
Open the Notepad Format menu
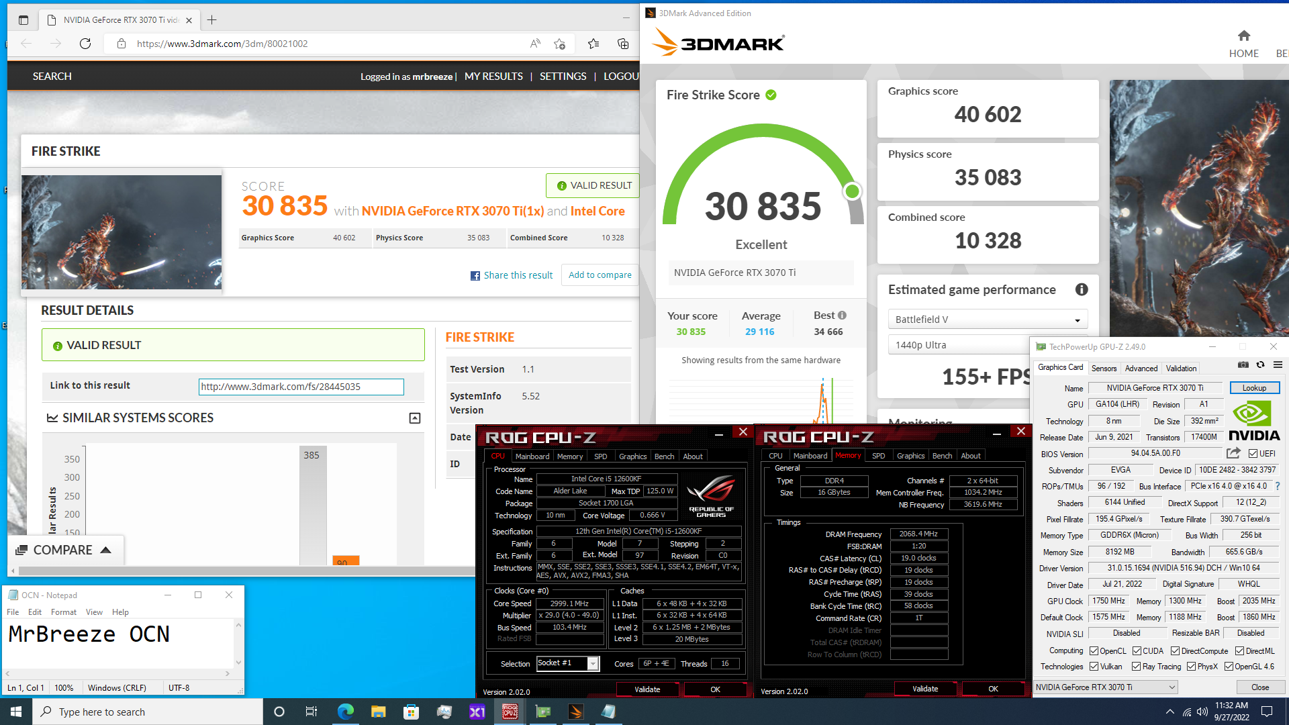point(64,612)
